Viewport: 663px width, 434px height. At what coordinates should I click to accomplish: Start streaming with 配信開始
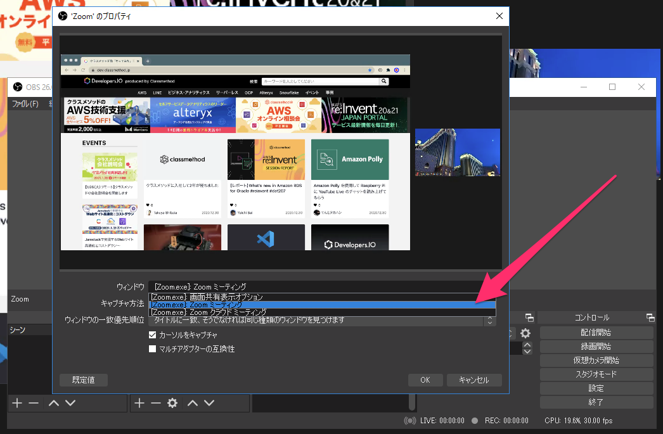pyautogui.click(x=596, y=333)
